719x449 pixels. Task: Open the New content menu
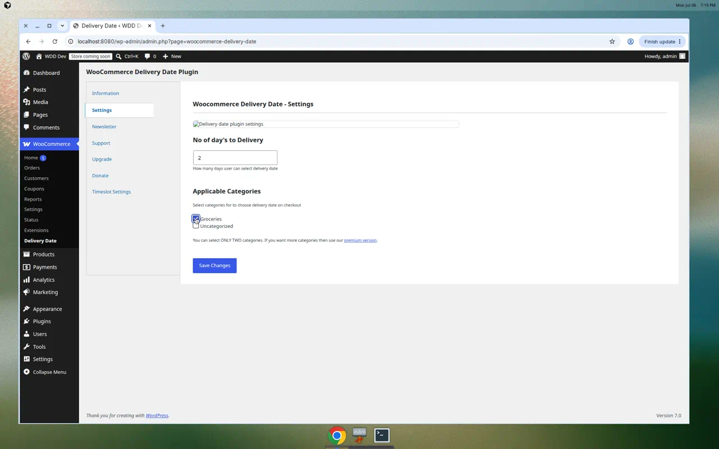pos(172,56)
